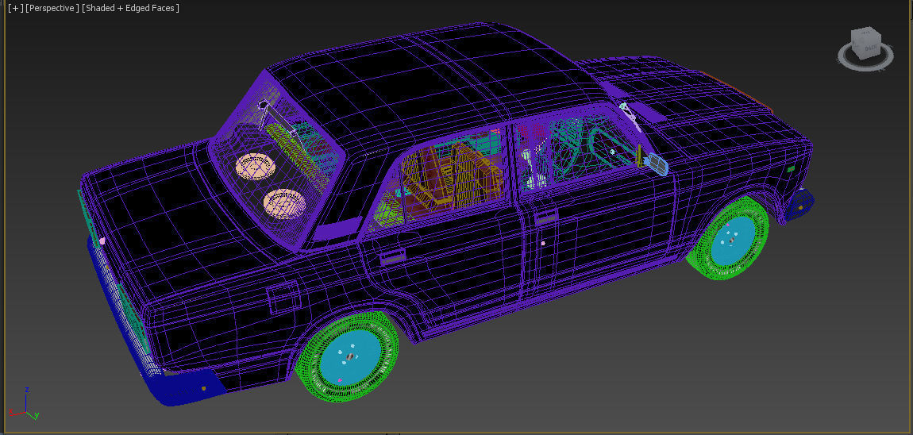913x435 pixels.
Task: Click the XYZ axis tripod gizmo
Action: (25, 404)
